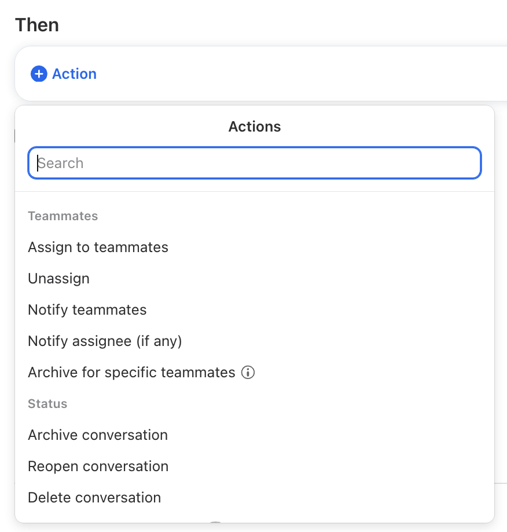Click empty area inside the Action card

[288, 74]
